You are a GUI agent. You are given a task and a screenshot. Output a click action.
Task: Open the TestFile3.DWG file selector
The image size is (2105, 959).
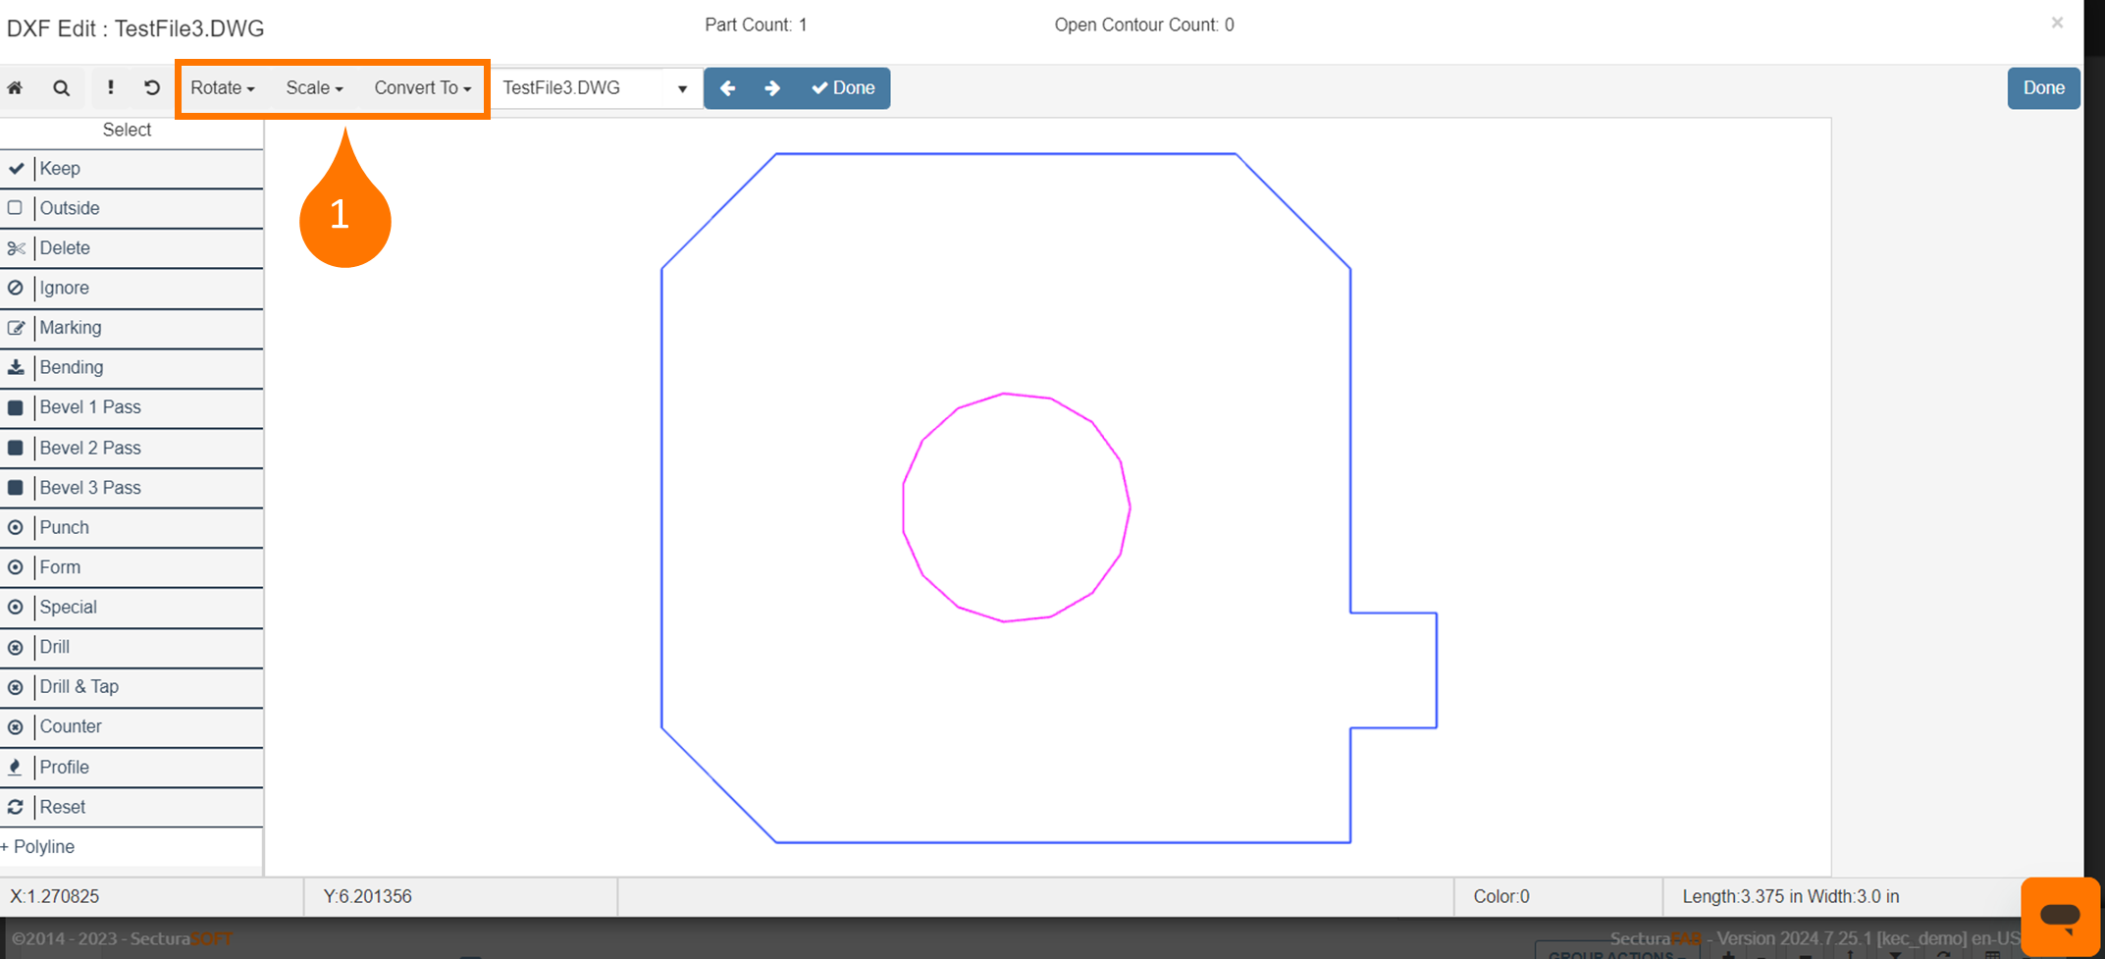point(595,88)
